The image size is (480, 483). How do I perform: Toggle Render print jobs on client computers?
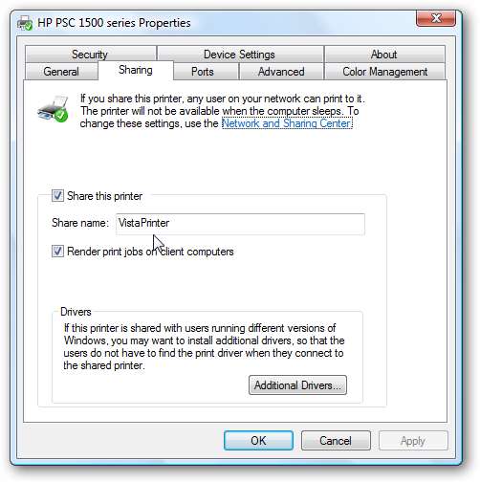pos(57,252)
